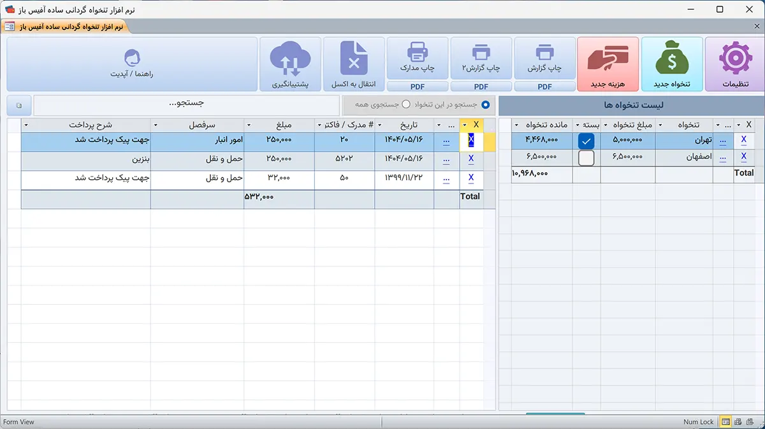Image resolution: width=765 pixels, height=429 pixels.
Task: Click PDF button under چاپ مدارک
Action: point(418,87)
